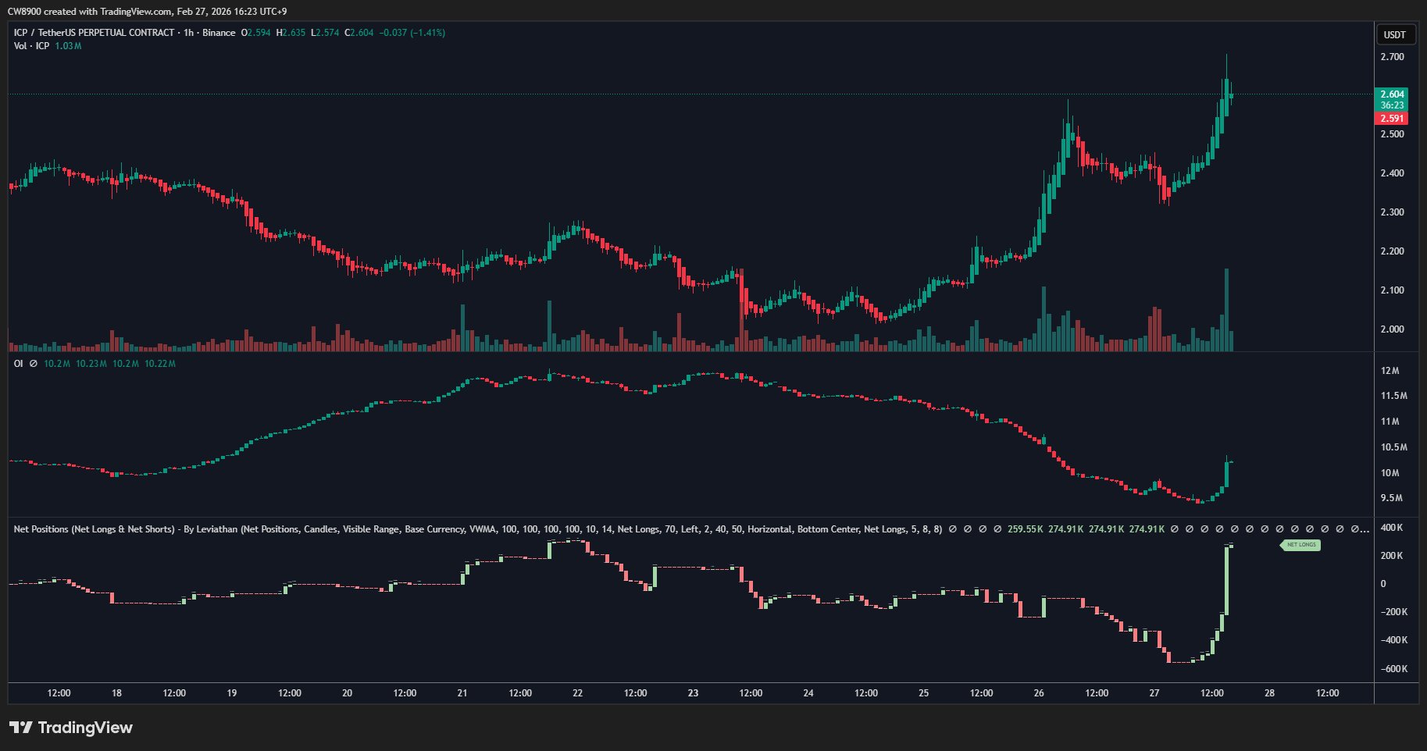
Task: Click the low value L2.574
Action: pyautogui.click(x=325, y=33)
